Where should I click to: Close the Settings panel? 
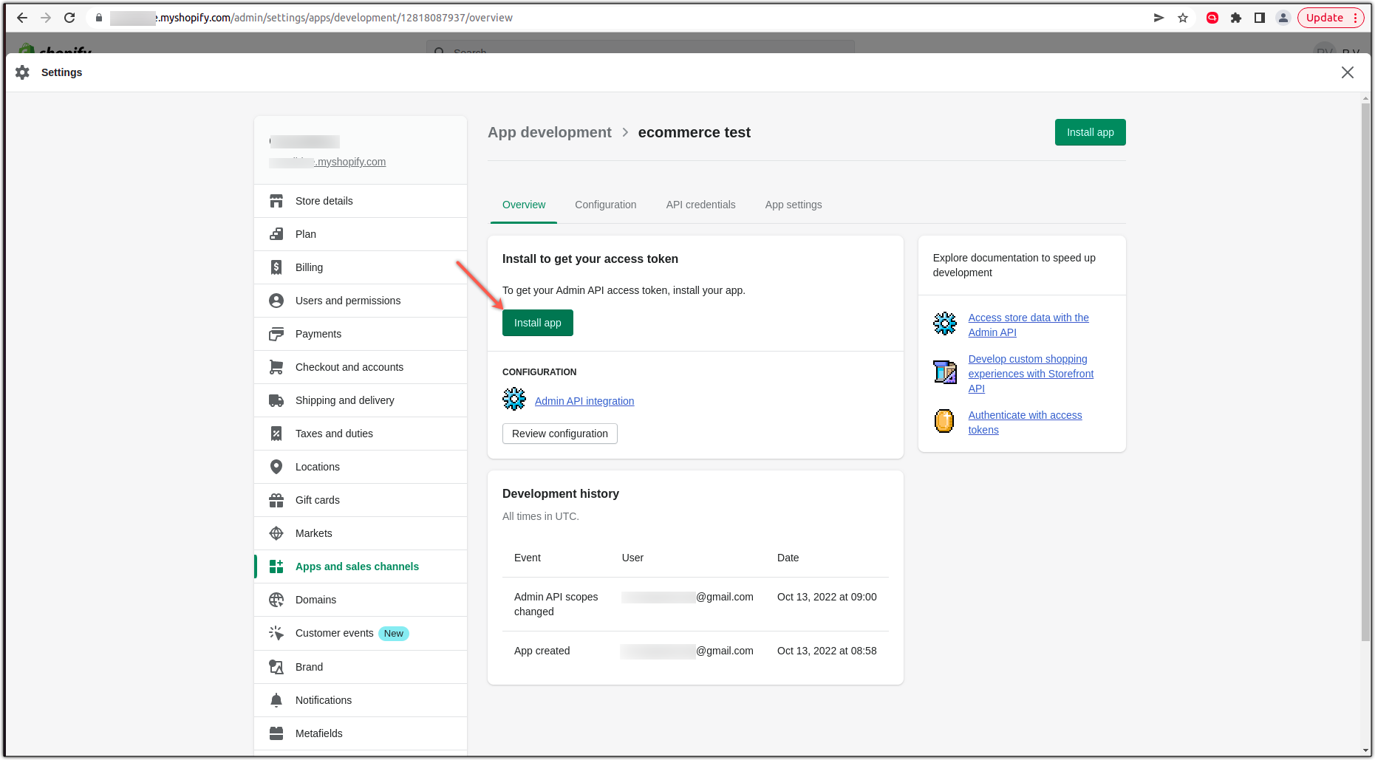click(x=1348, y=72)
